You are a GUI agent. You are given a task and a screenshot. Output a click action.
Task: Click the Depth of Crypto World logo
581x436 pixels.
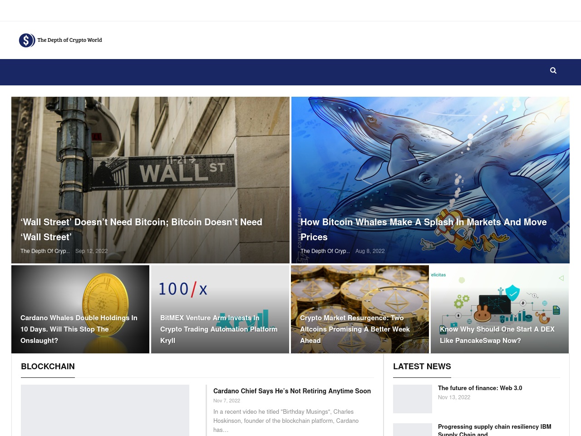pyautogui.click(x=60, y=40)
